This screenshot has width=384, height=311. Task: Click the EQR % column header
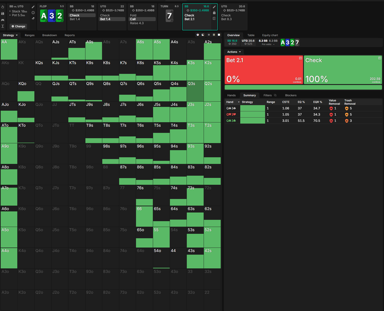(x=318, y=102)
